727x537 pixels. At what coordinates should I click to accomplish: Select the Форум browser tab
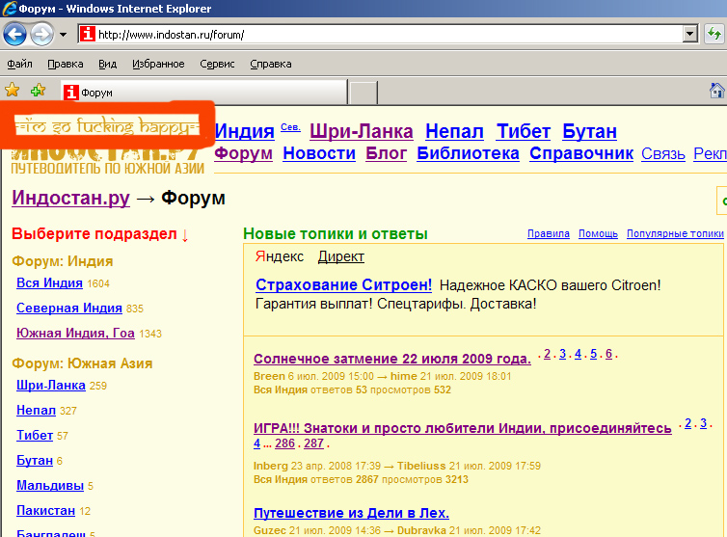(202, 93)
